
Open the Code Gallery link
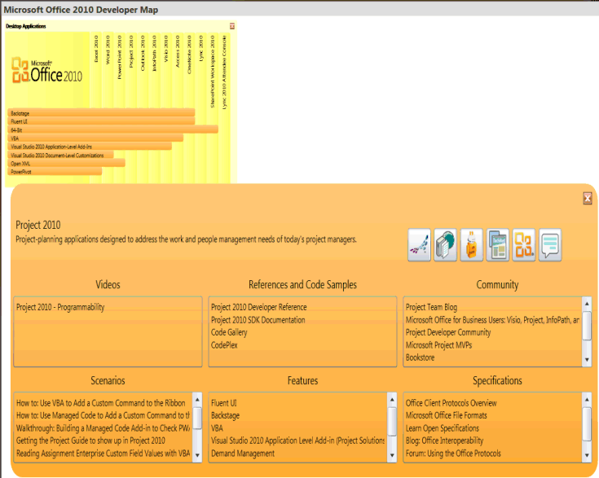pos(229,332)
